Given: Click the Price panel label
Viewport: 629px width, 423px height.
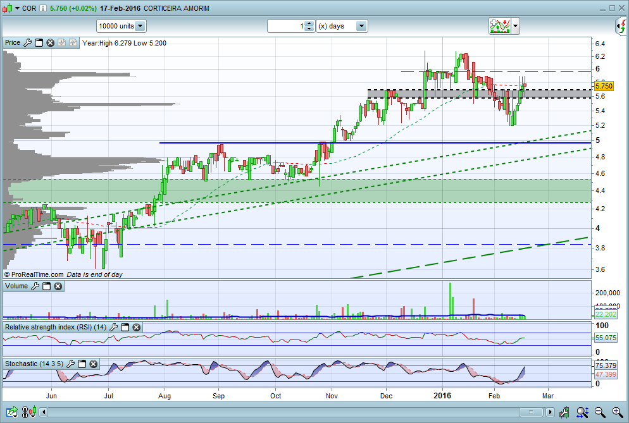Looking at the screenshot, I should click(x=13, y=42).
